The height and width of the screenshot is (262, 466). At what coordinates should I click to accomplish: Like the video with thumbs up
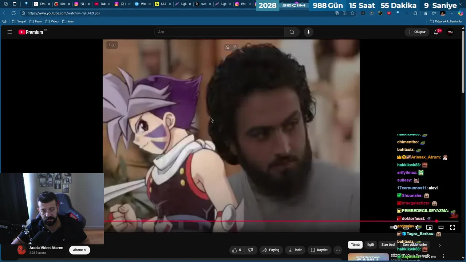237,250
